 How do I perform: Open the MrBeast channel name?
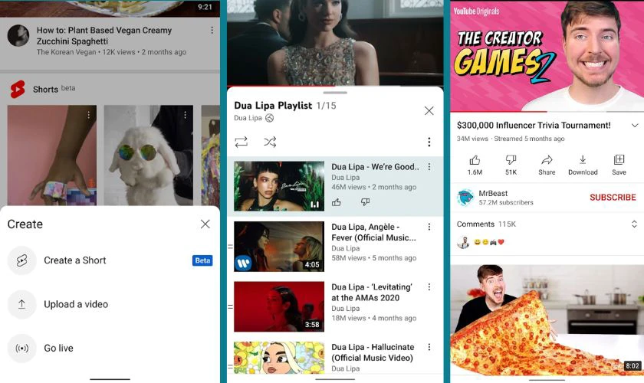(x=493, y=193)
